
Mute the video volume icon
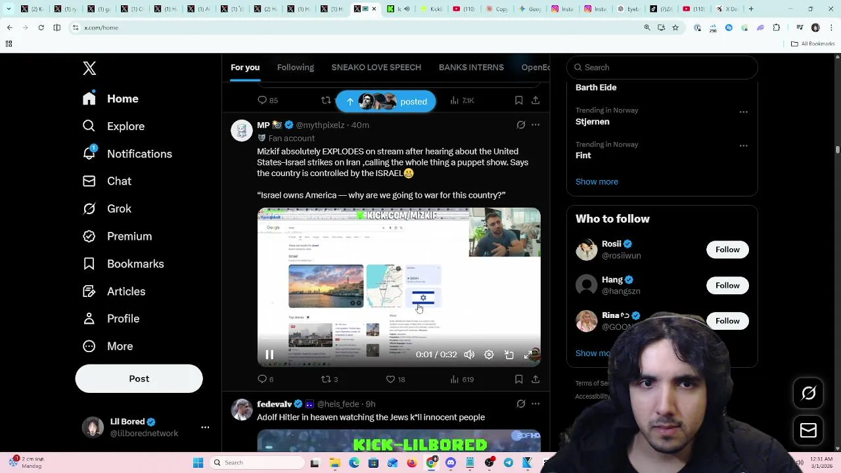469,355
